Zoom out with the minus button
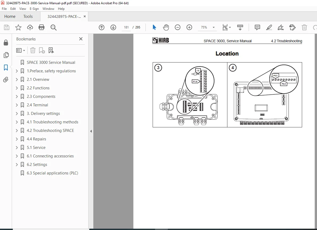Viewport: 317px width, 230px height. tap(177, 27)
